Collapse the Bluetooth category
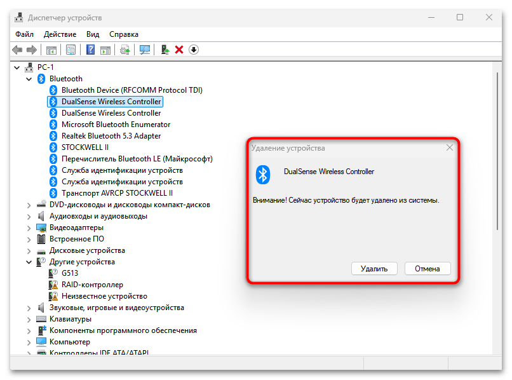Viewport: 512px width, 380px height. pyautogui.click(x=29, y=79)
